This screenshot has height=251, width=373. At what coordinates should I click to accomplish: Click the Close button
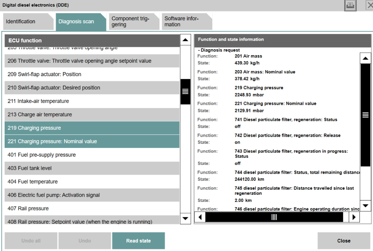344,241
